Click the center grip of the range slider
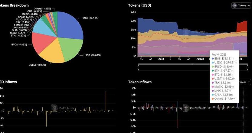Screen dimensions: 252x133 (x=193, y=64)
